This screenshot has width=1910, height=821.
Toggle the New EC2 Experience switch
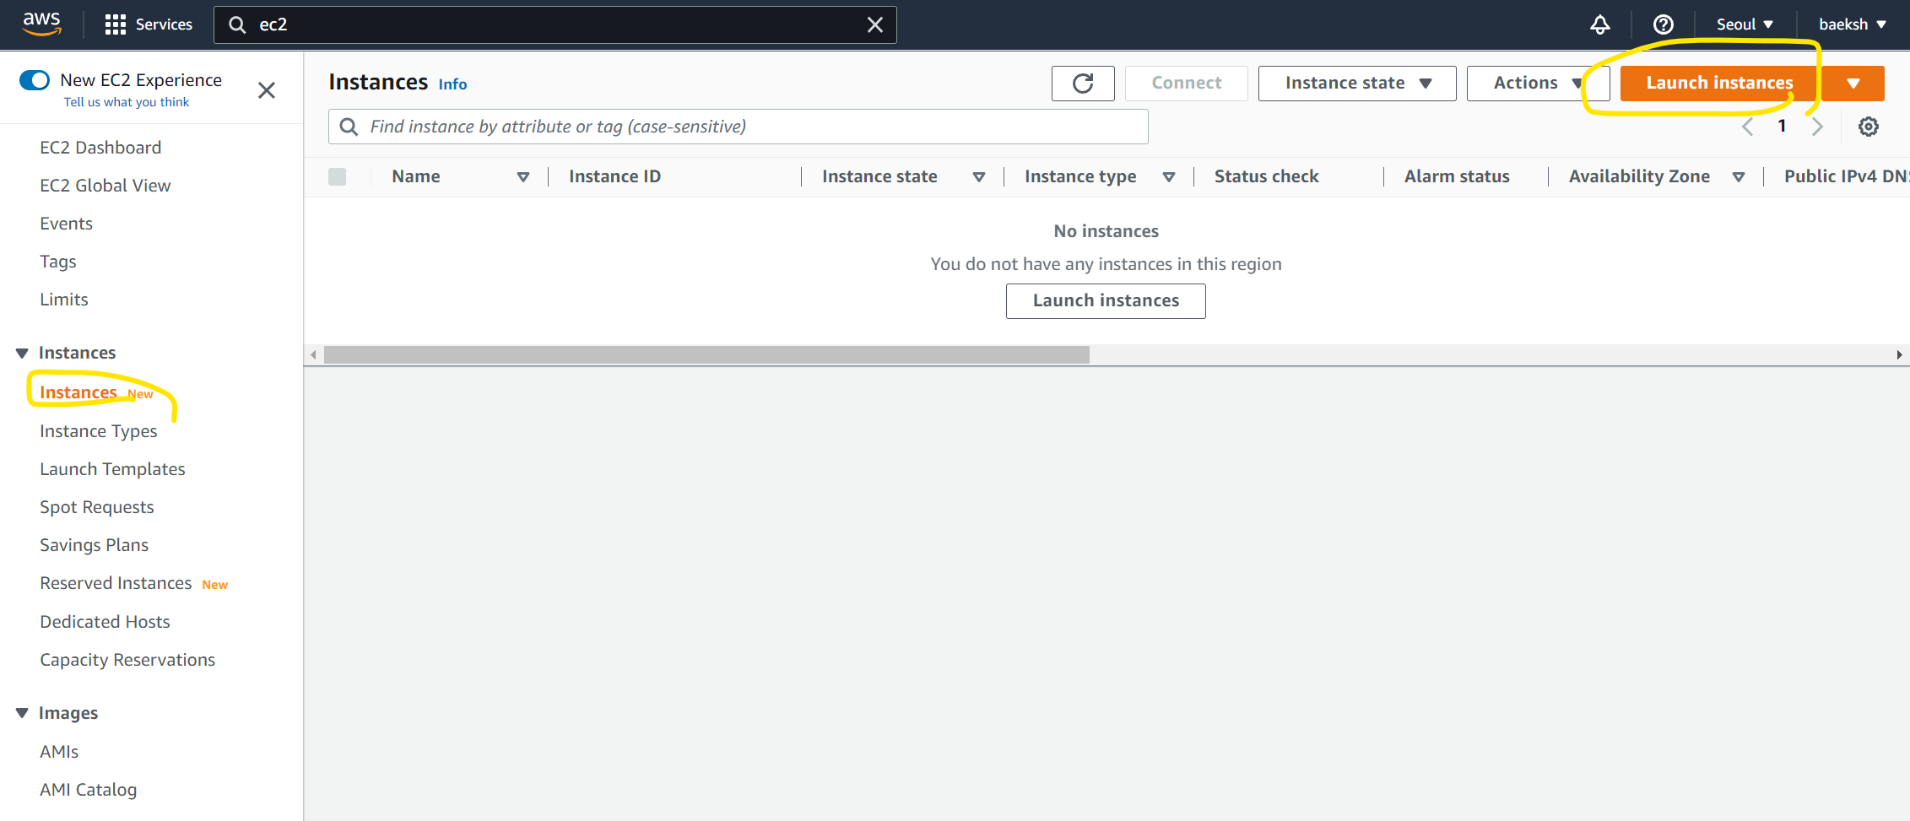click(x=35, y=80)
